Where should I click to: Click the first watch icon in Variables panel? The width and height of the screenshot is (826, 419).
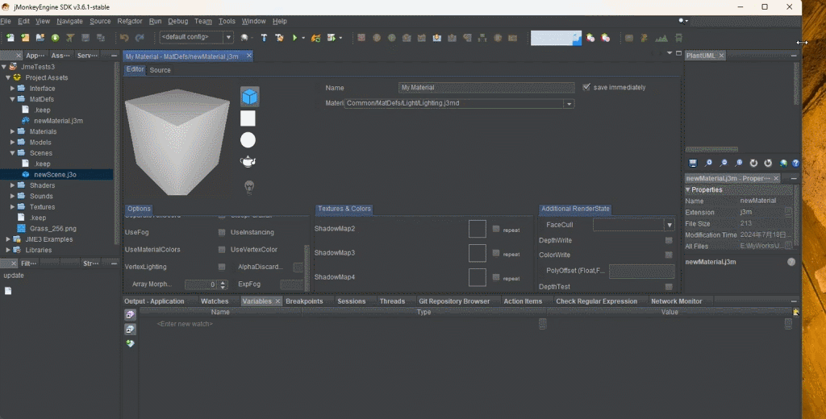point(130,315)
